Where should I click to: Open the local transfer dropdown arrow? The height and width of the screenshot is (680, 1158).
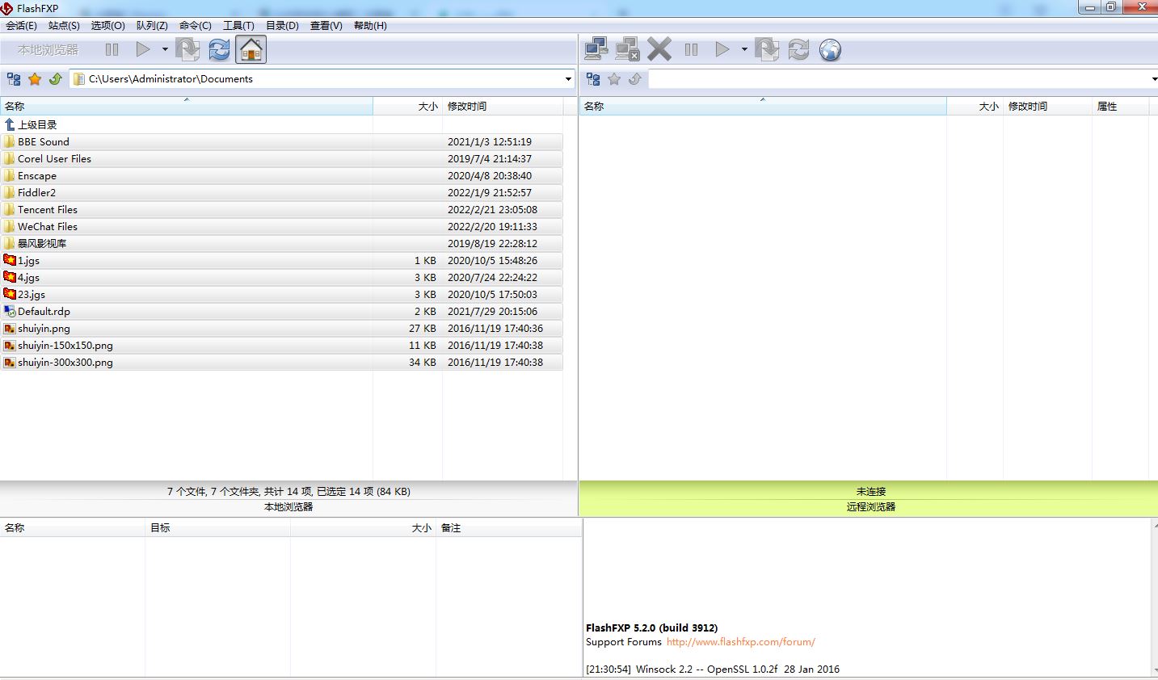pos(165,50)
